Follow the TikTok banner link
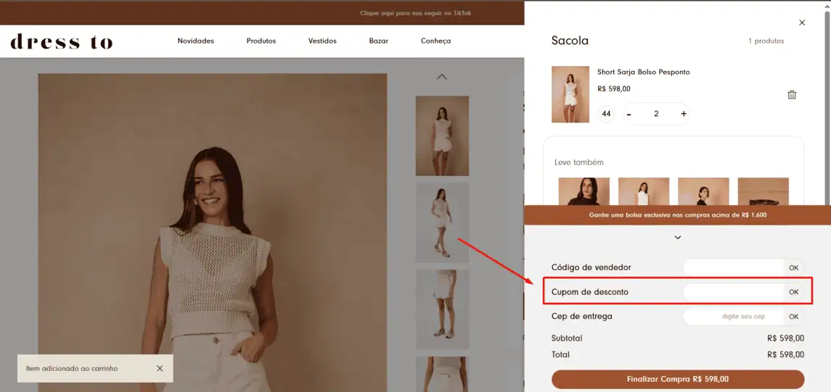 pos(415,13)
